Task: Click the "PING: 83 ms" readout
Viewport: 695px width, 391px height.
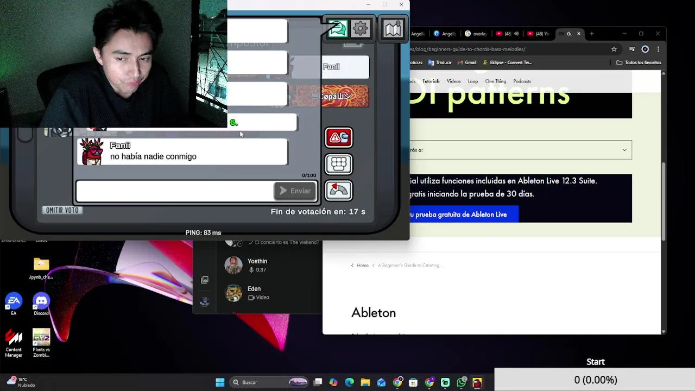Action: [203, 232]
